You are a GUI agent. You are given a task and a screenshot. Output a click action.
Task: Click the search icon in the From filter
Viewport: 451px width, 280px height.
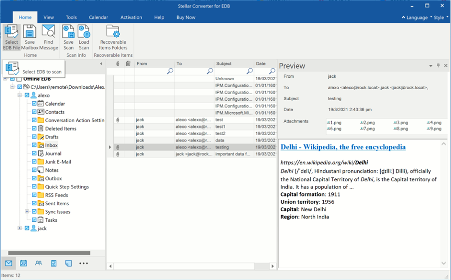pos(170,71)
